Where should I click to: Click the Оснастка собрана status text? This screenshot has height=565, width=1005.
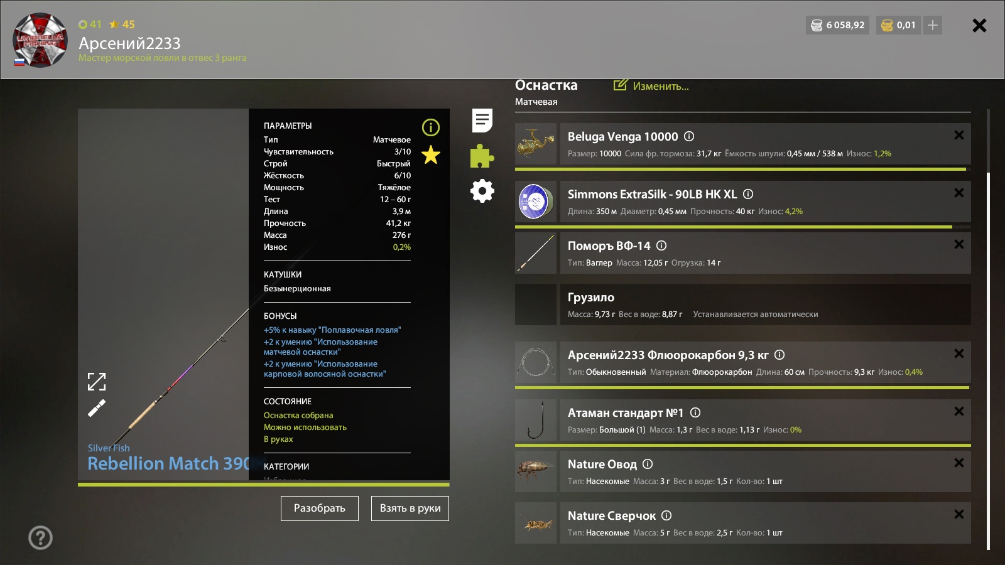click(298, 415)
